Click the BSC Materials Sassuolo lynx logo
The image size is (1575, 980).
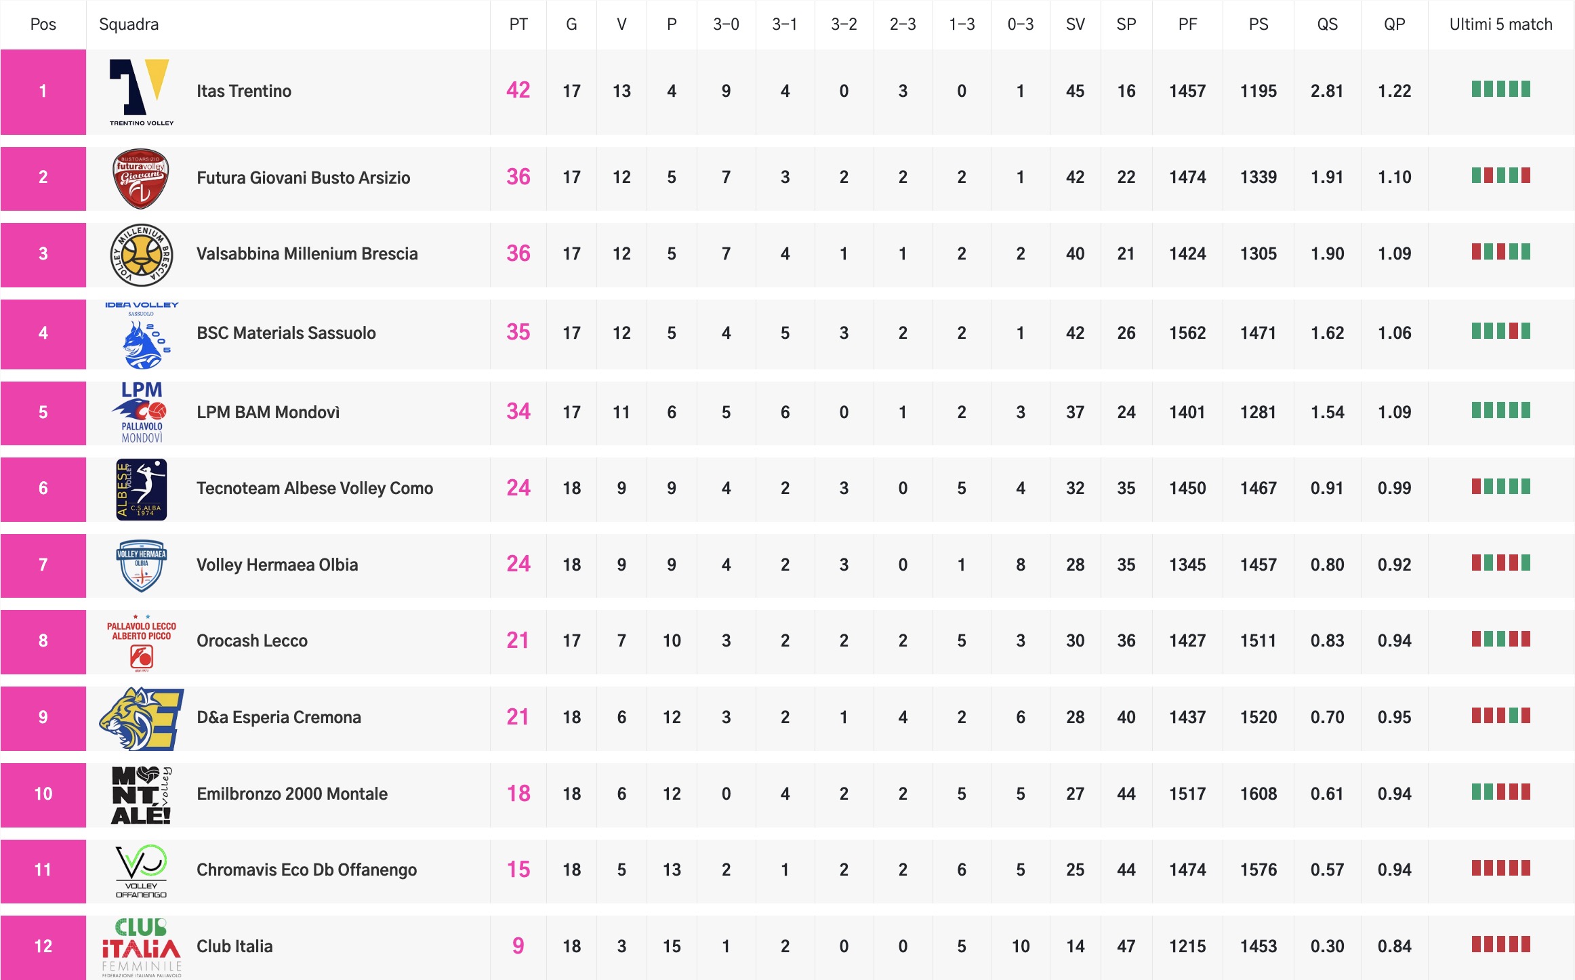[x=142, y=335]
